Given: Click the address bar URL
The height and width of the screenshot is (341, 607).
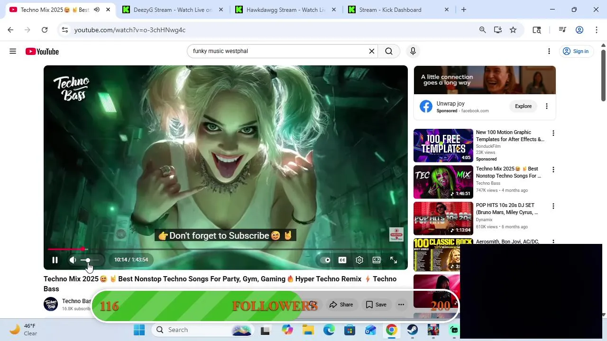Looking at the screenshot, I should tap(130, 30).
